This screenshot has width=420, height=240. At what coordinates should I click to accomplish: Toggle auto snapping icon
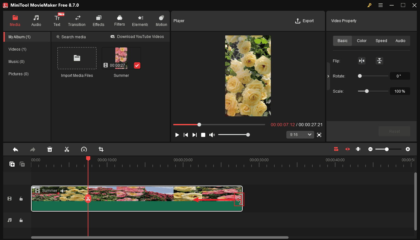click(x=336, y=149)
